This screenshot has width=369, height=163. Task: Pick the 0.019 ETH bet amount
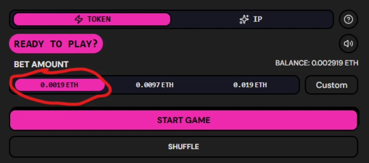[x=250, y=85]
